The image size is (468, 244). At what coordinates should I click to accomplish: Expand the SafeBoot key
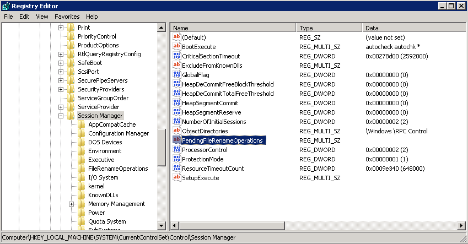[x=61, y=63]
